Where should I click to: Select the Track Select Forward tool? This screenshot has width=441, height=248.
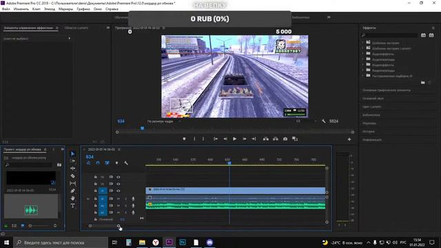[72, 161]
